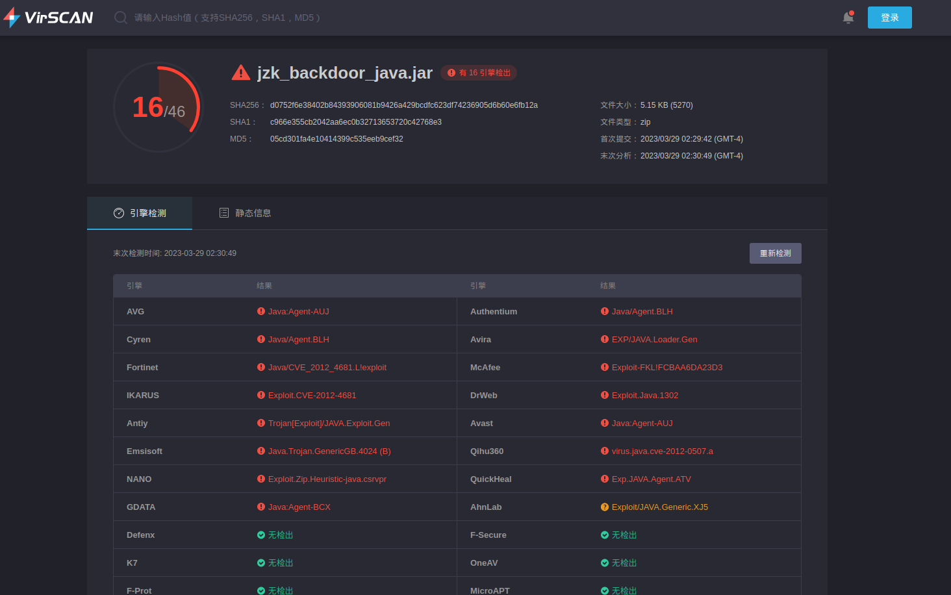This screenshot has height=595, width=951.
Task: Click the file type value zip
Action: point(646,122)
